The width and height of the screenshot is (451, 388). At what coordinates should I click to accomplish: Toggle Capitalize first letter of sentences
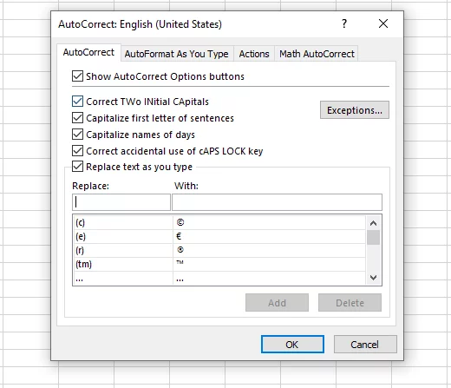(77, 118)
